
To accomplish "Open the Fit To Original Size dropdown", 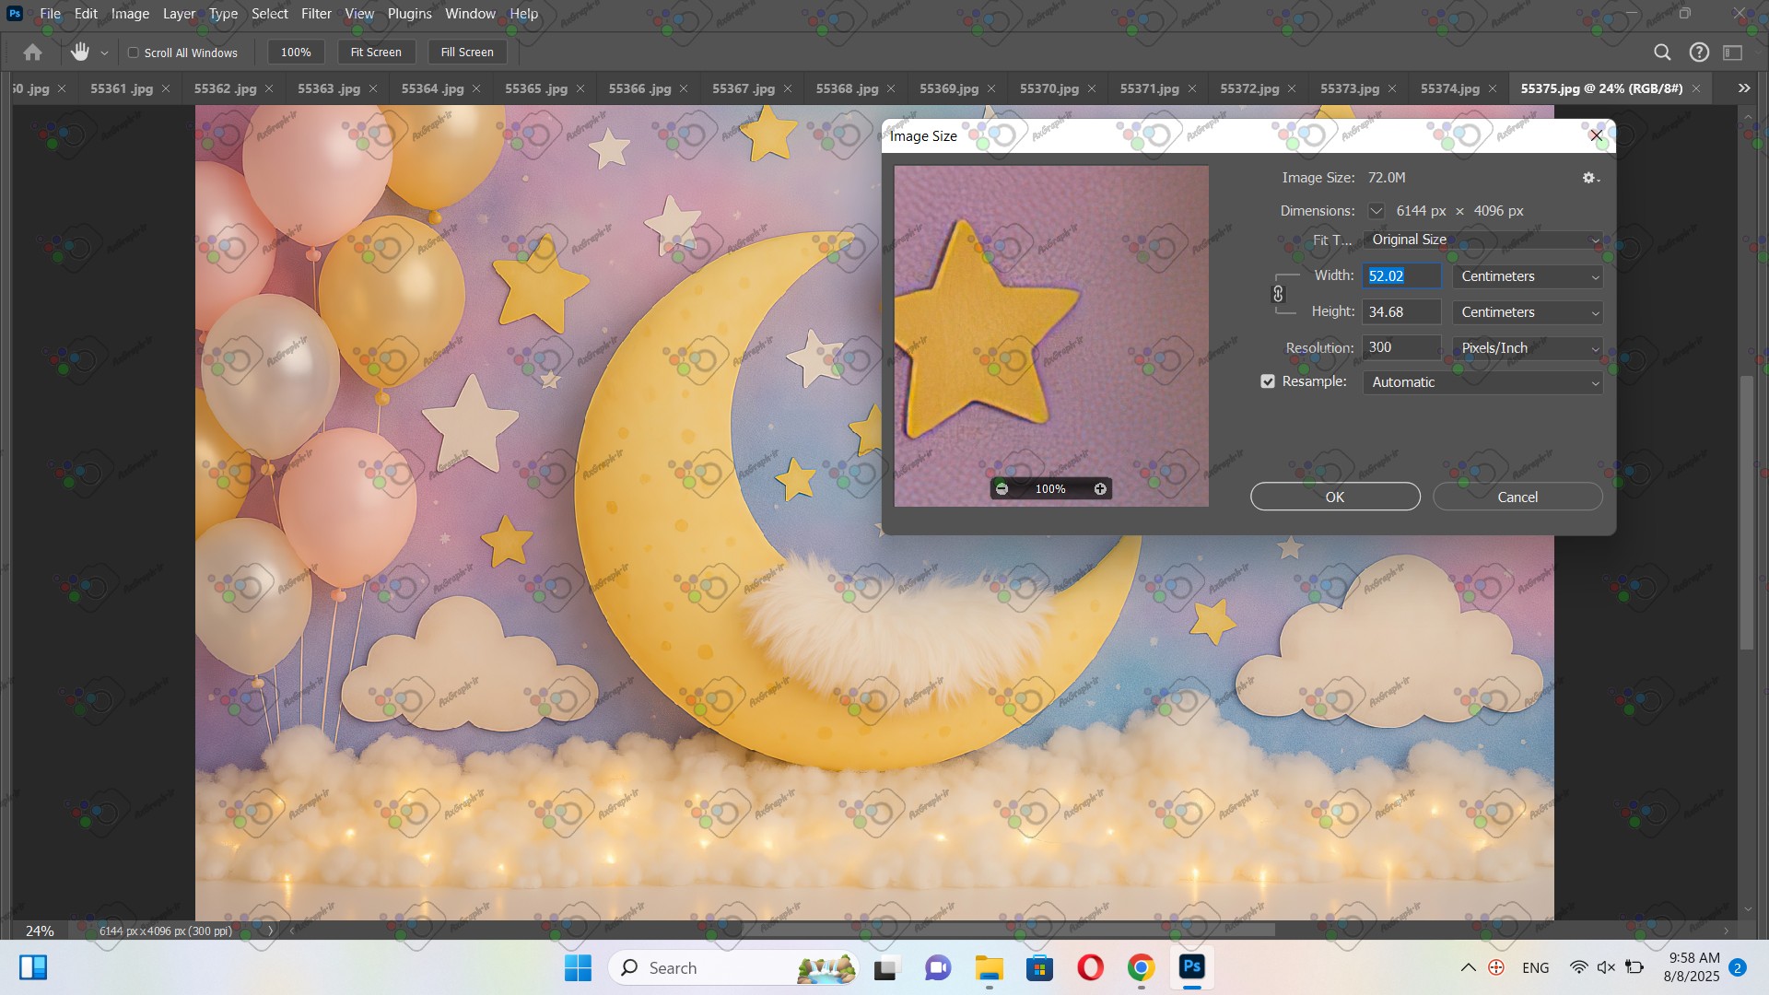I will (1482, 240).
